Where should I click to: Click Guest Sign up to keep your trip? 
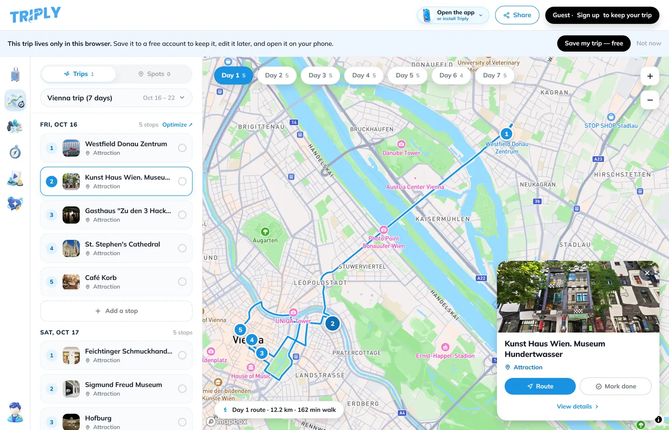602,15
